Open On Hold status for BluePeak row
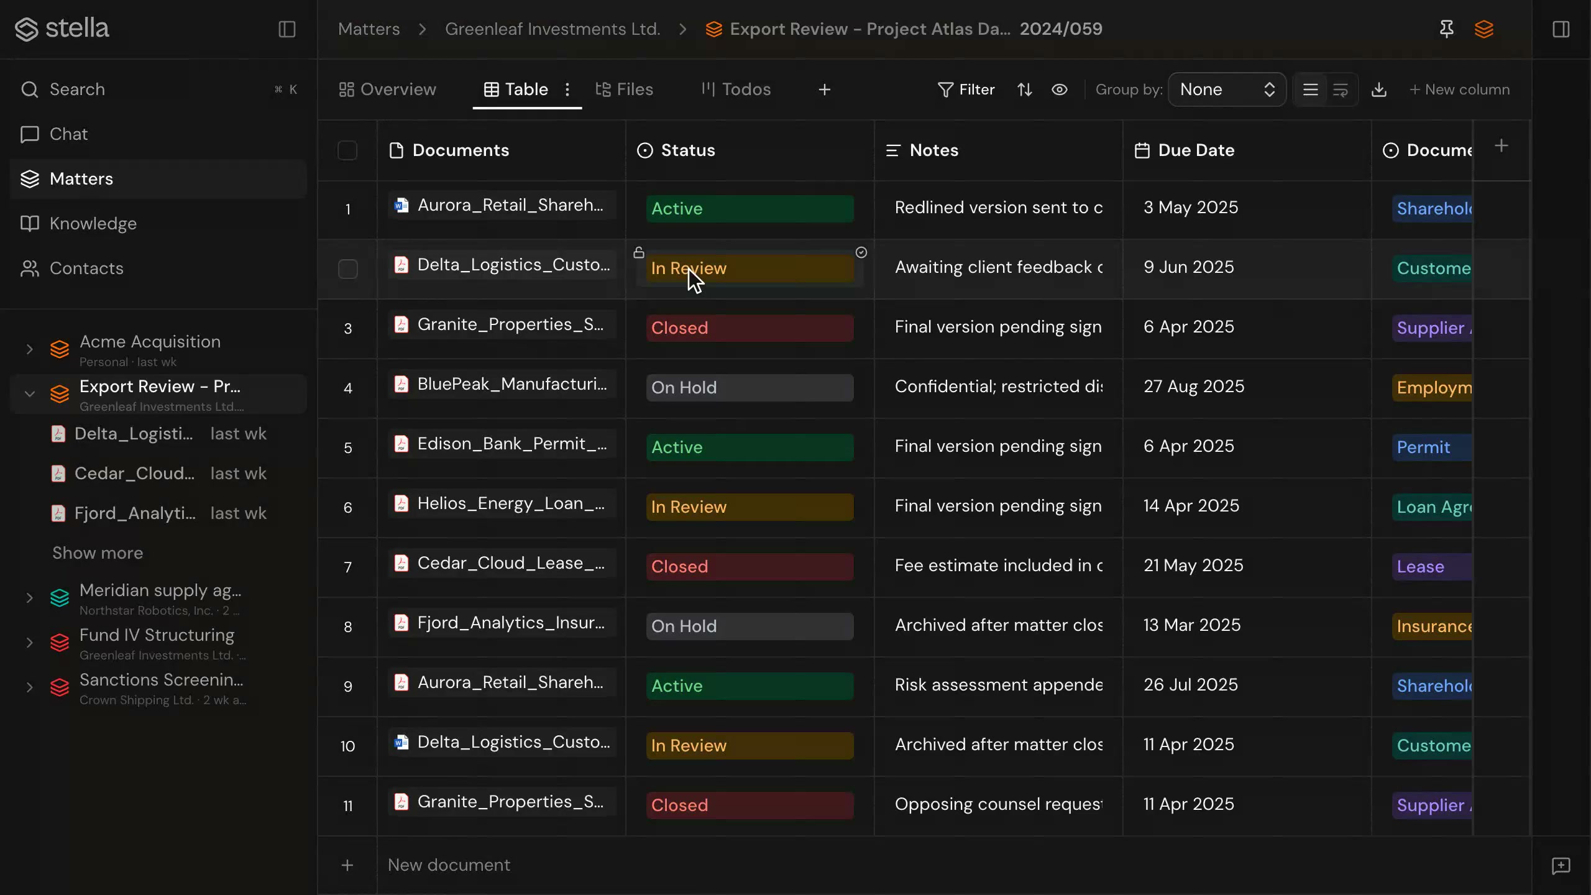 (x=750, y=388)
